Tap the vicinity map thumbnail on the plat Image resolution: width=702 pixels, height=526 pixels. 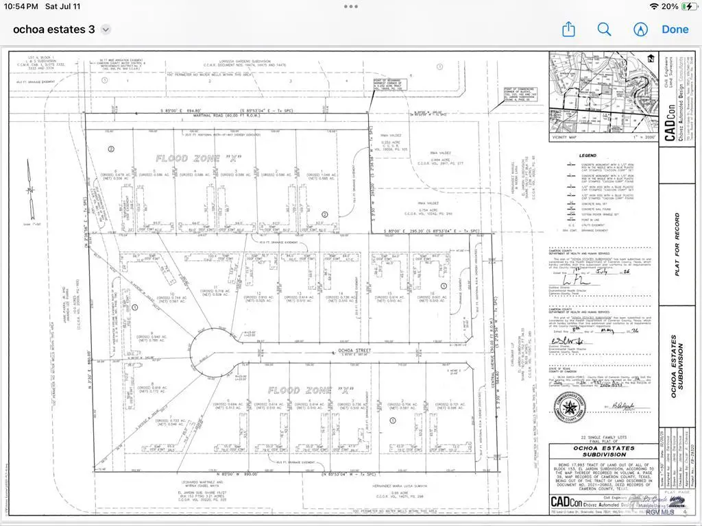(x=603, y=93)
